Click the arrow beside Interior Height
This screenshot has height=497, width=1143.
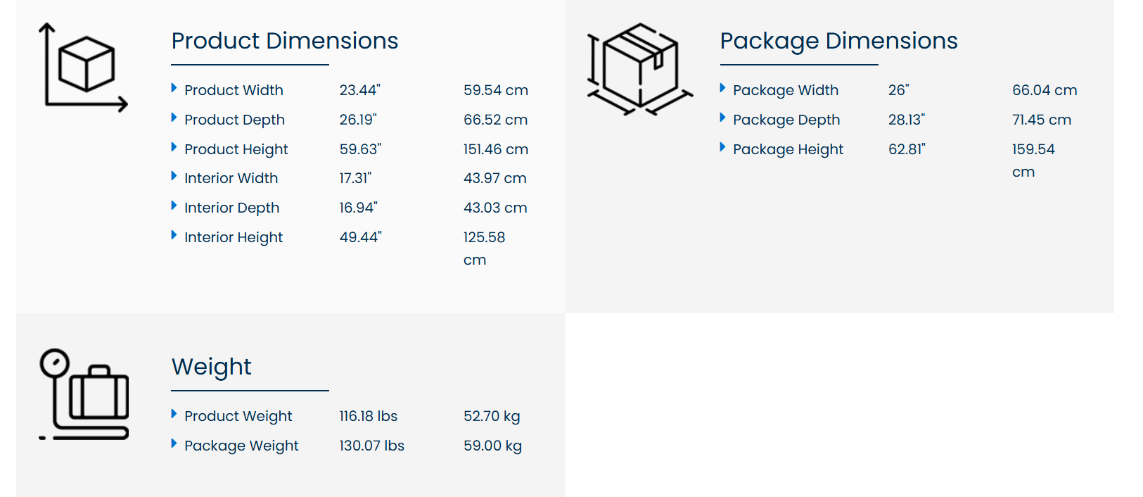tap(174, 235)
